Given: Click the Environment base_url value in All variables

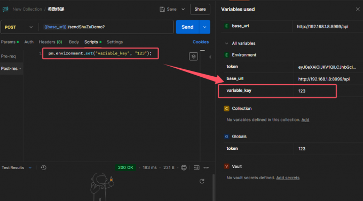Looking at the screenshot, I should [x=324, y=79].
